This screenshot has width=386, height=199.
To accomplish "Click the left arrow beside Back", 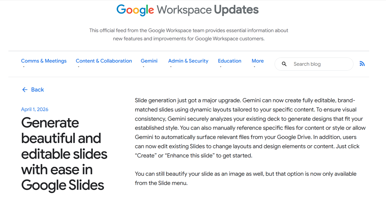I will [x=25, y=90].
